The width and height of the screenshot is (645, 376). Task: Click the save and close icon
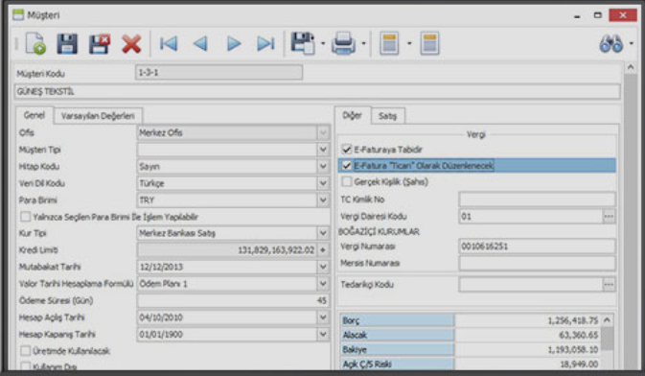100,44
